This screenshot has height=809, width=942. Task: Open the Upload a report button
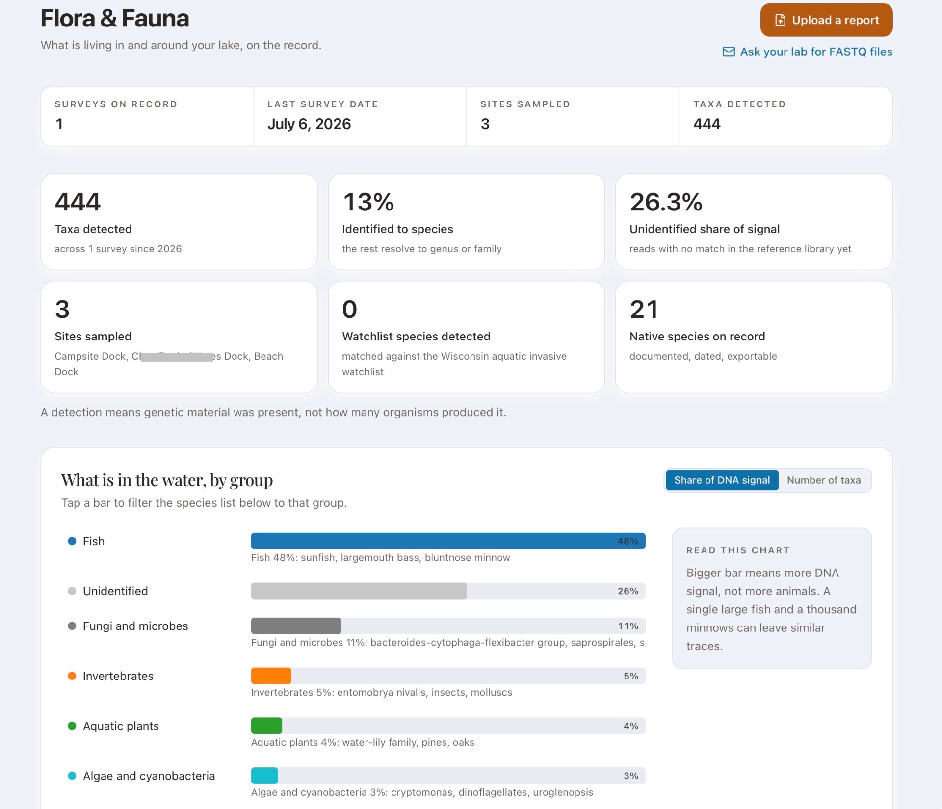(x=826, y=20)
